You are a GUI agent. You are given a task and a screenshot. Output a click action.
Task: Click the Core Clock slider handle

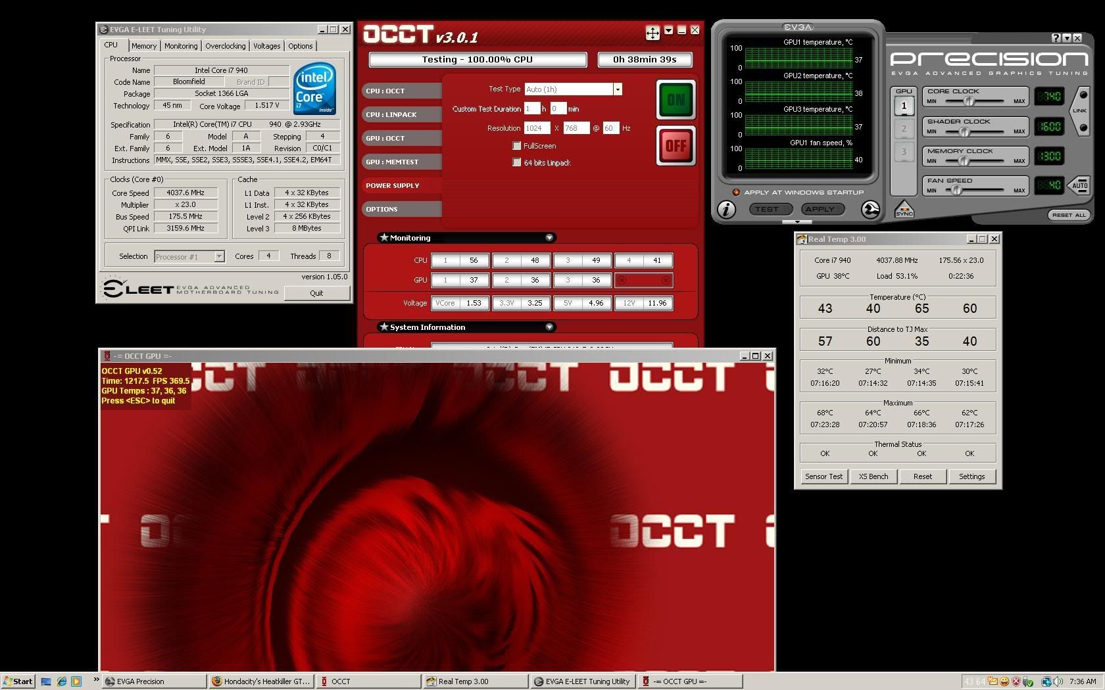(968, 101)
